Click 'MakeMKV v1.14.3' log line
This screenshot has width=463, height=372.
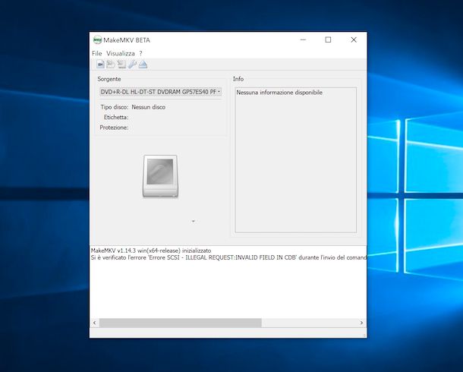tap(151, 251)
